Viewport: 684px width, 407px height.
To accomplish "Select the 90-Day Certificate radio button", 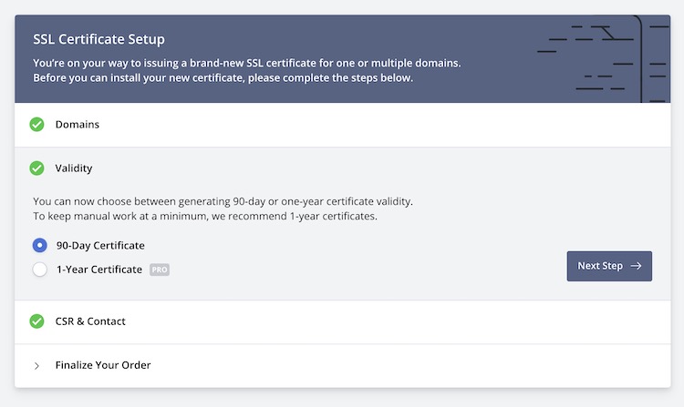I will point(40,246).
